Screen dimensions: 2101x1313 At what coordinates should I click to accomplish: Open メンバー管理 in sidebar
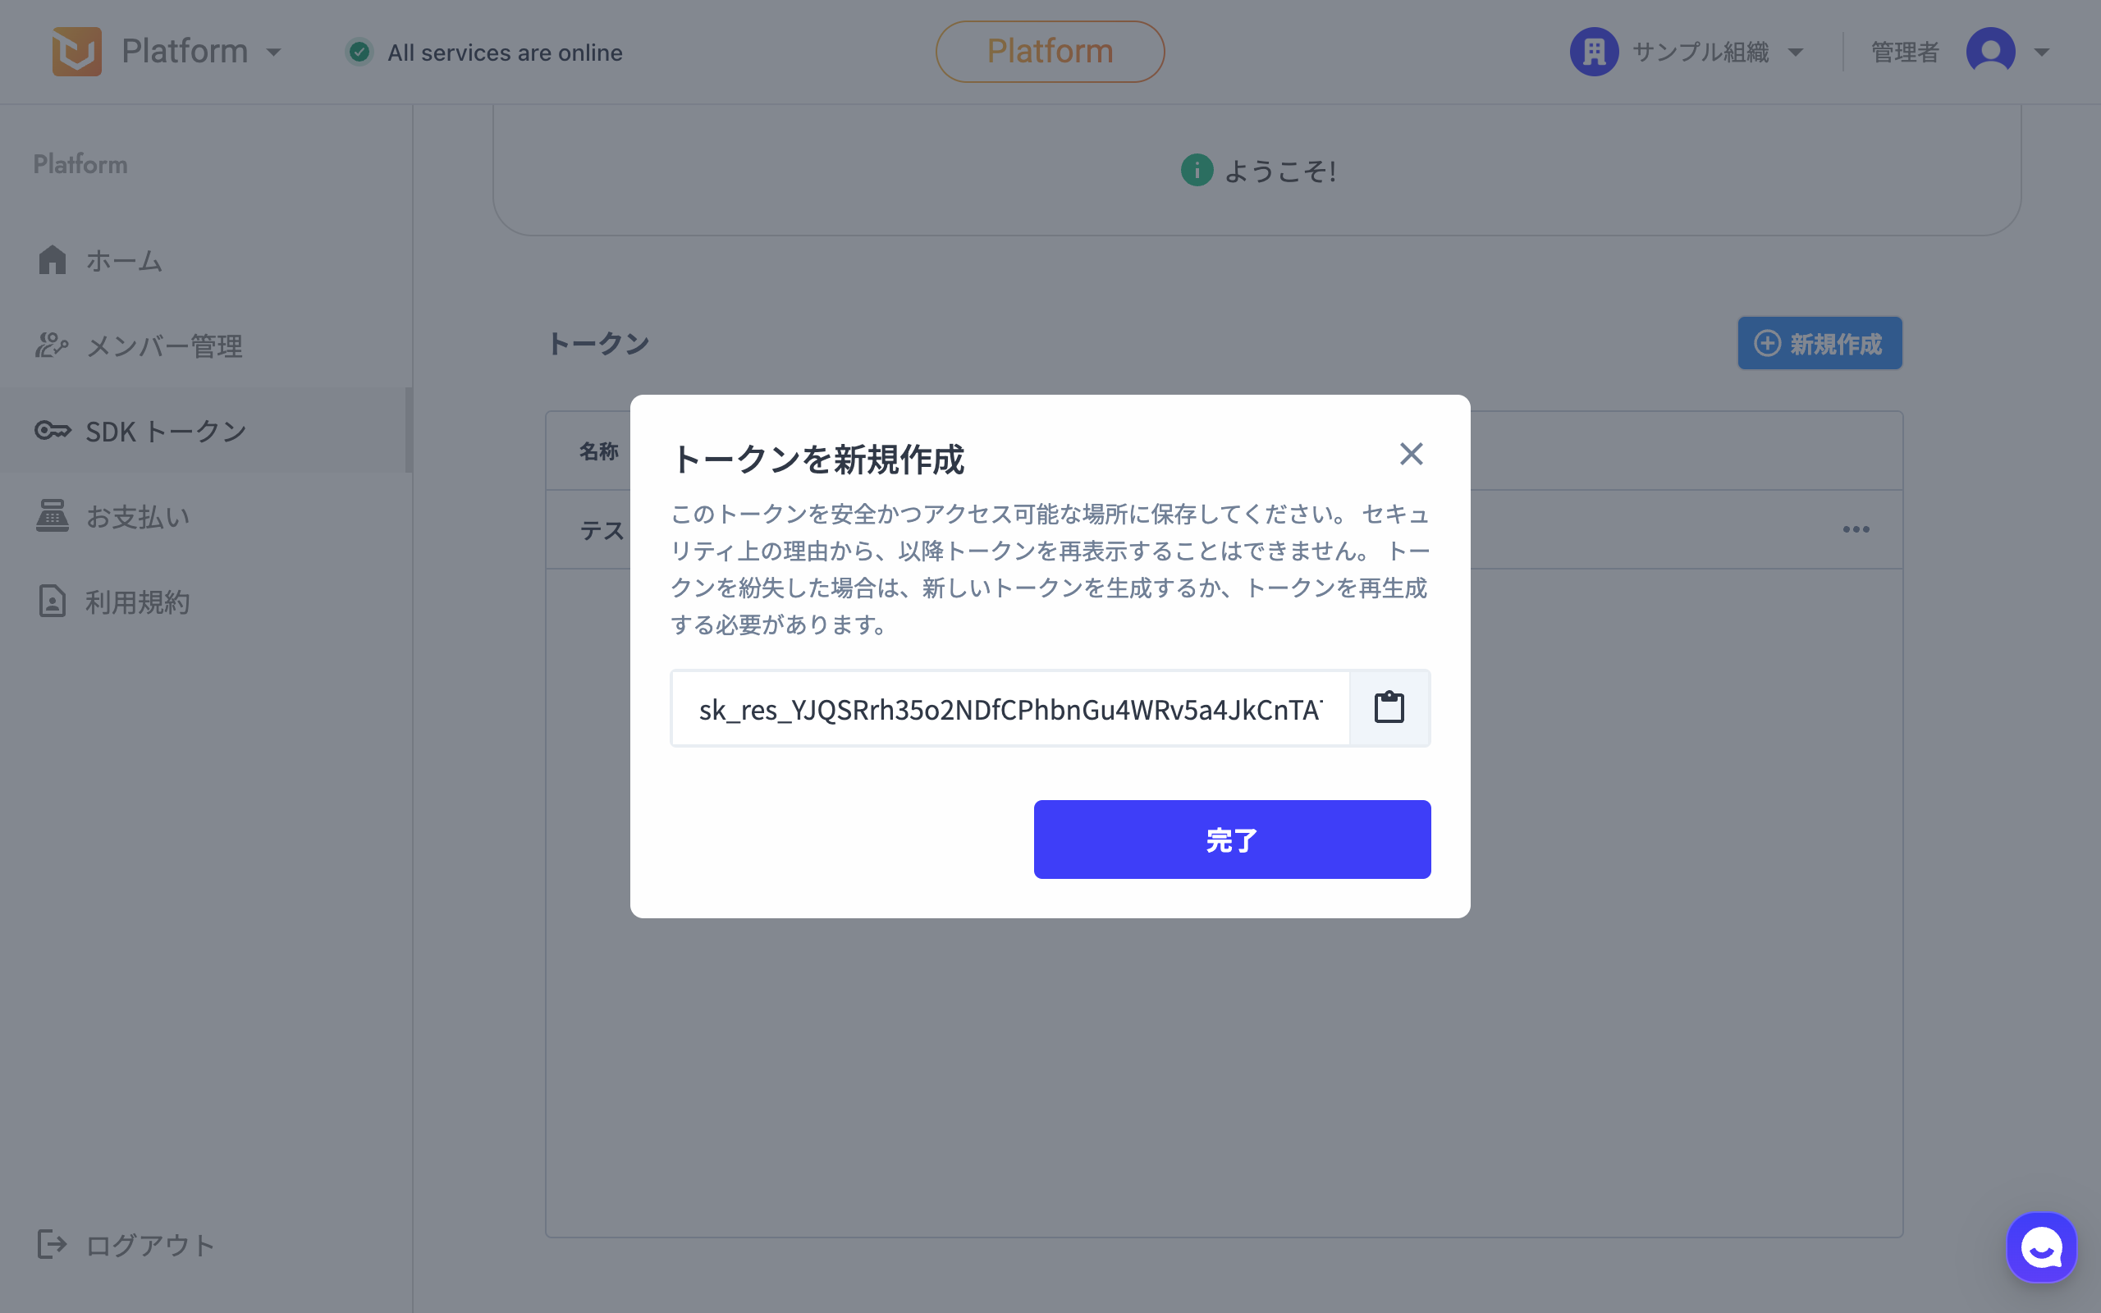[163, 345]
